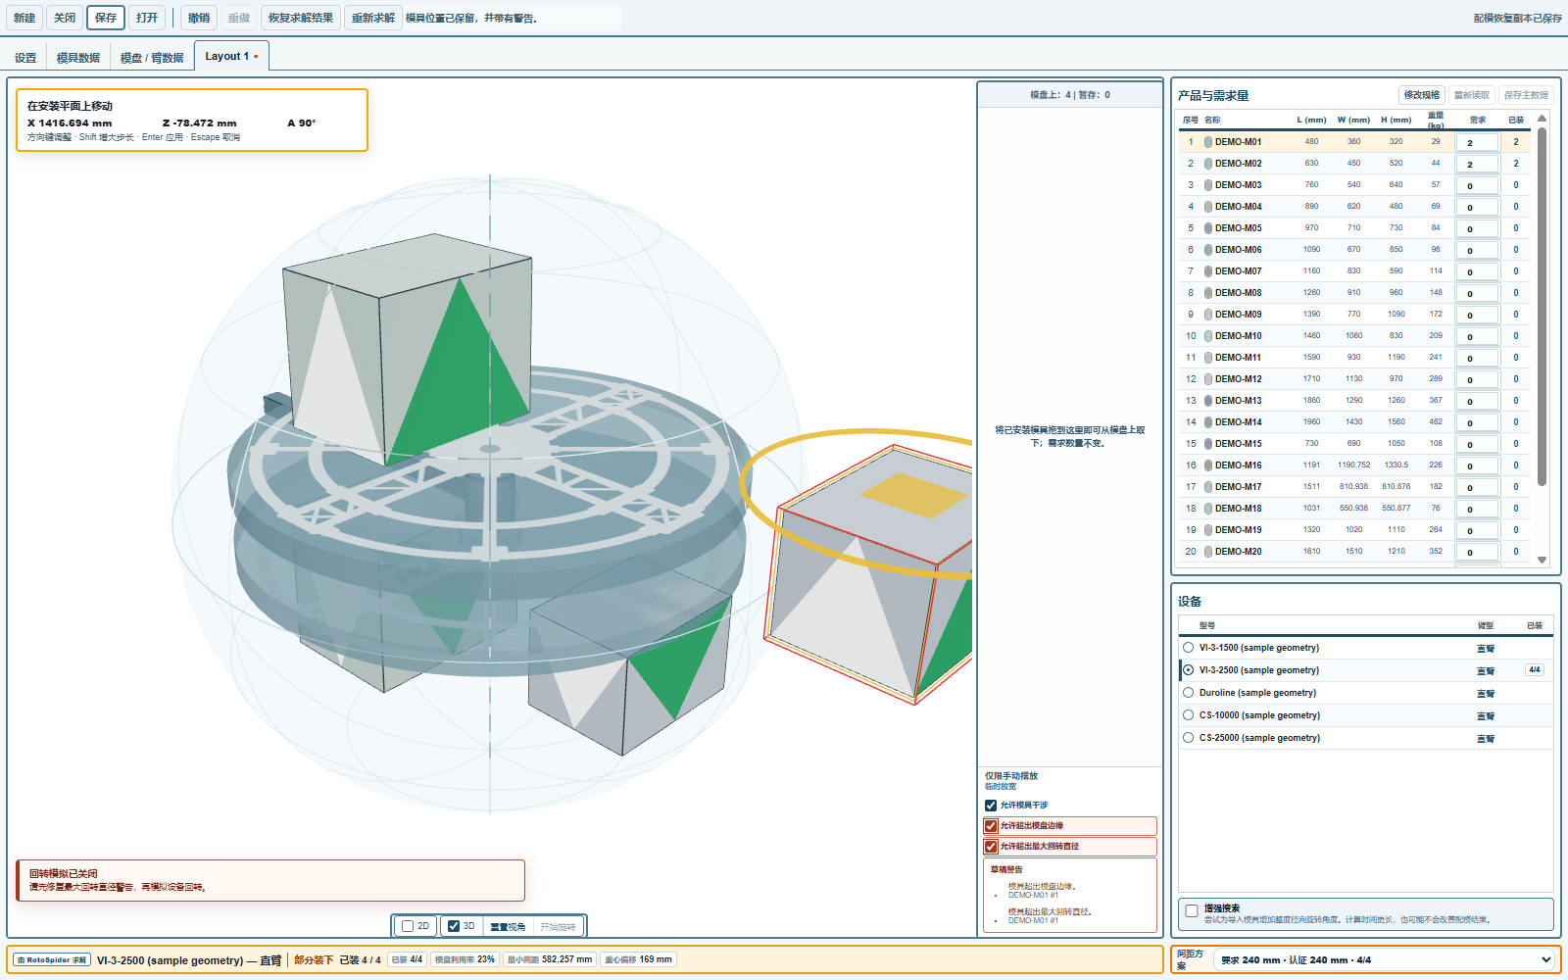Click the scroll-down arrow of the product table
The width and height of the screenshot is (1568, 980).
click(1542, 561)
